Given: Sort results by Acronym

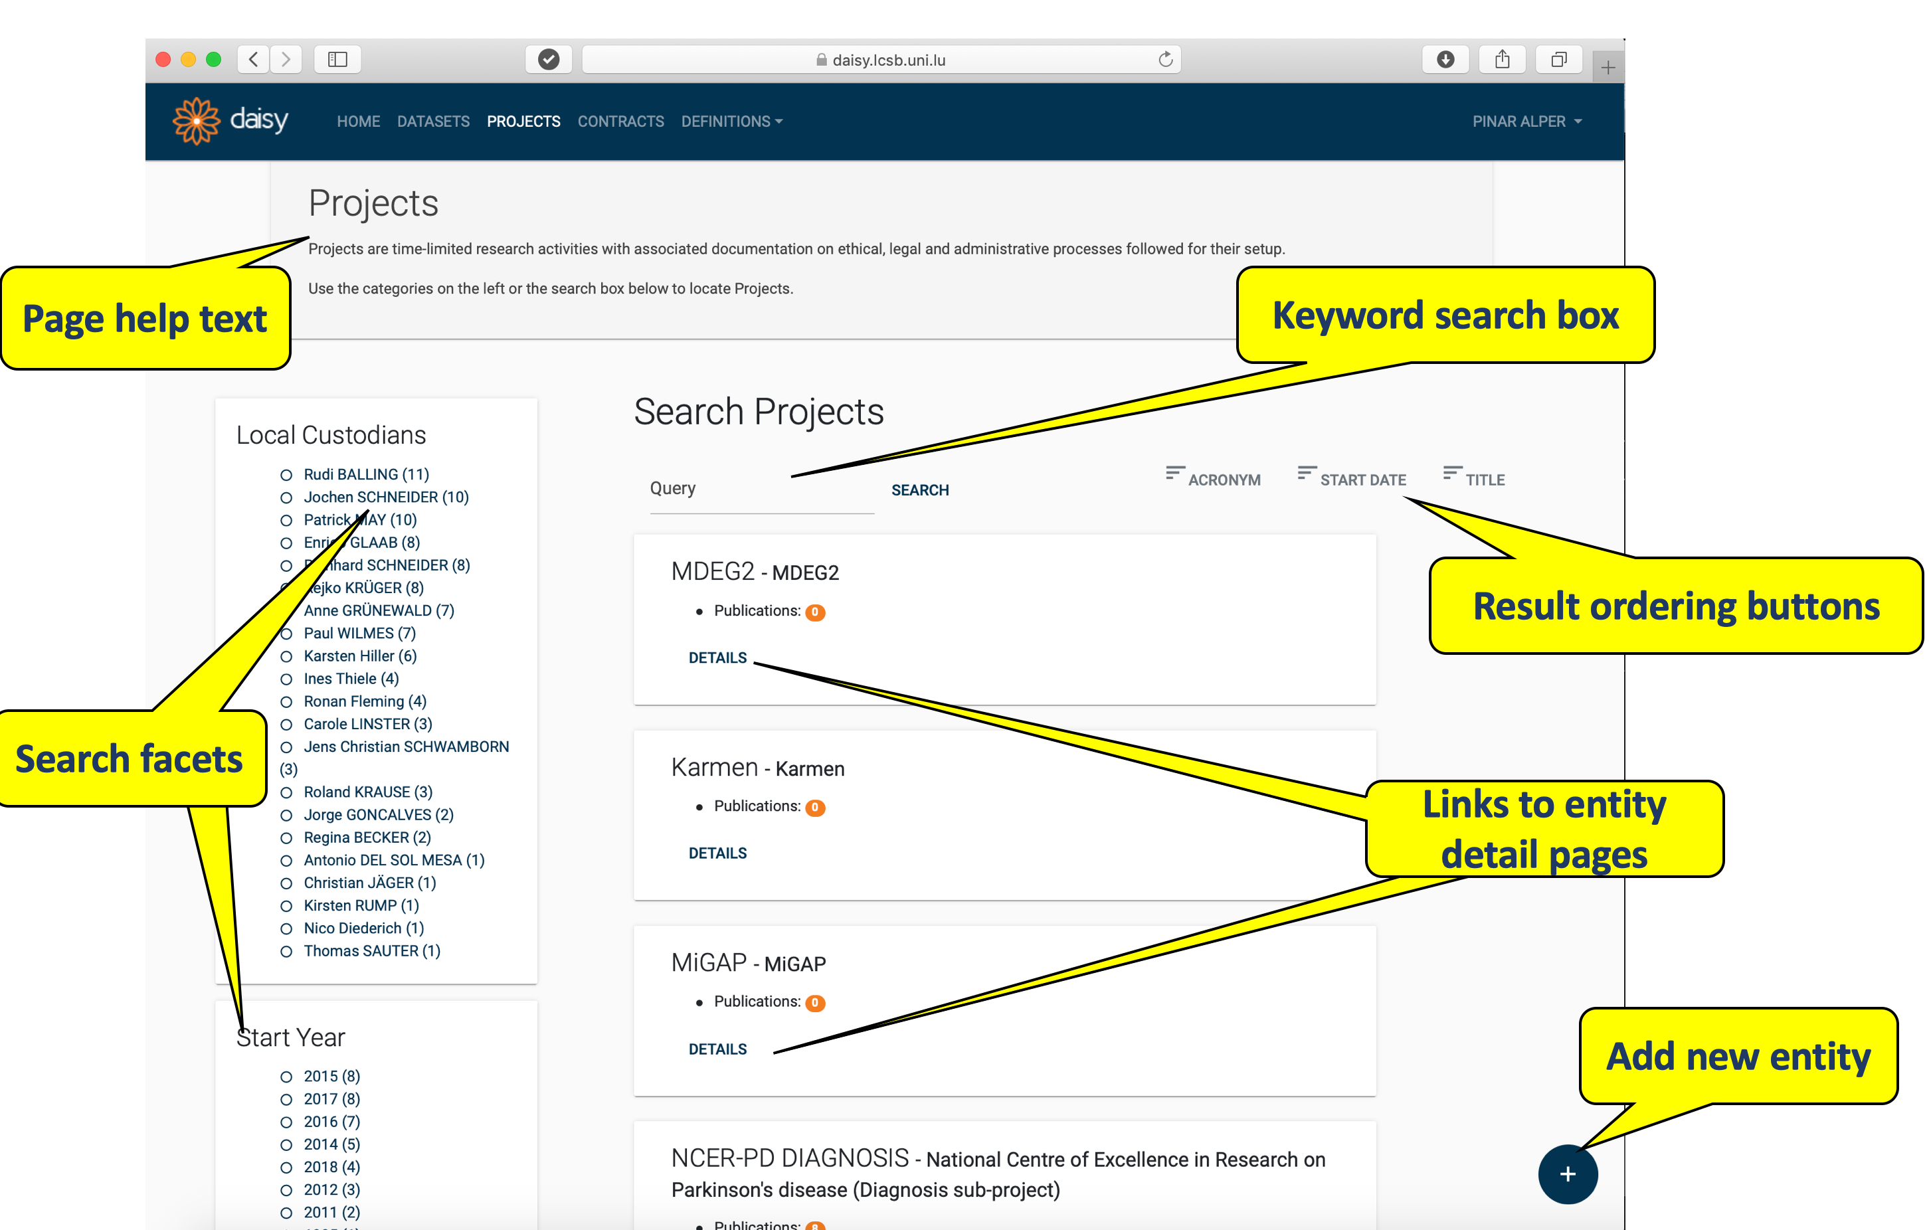Looking at the screenshot, I should (x=1214, y=479).
